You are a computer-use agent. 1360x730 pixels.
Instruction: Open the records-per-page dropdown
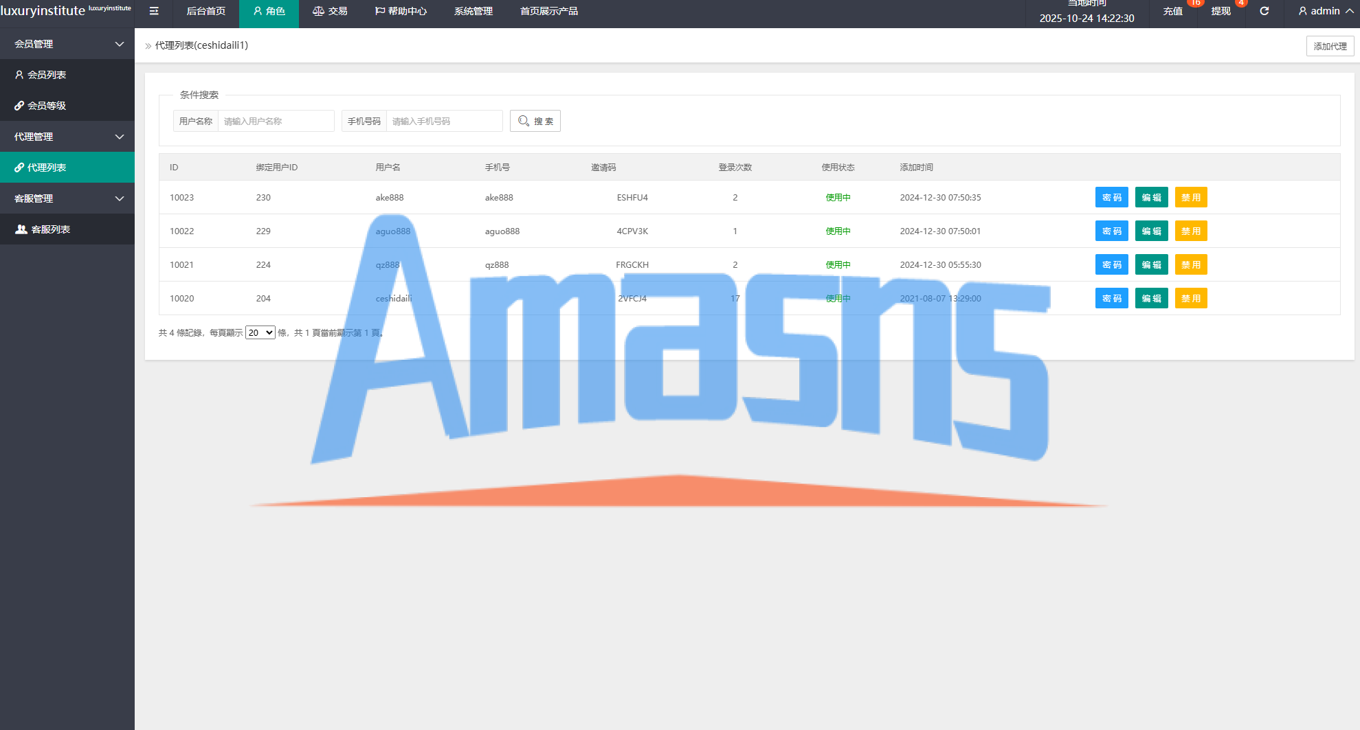point(260,332)
